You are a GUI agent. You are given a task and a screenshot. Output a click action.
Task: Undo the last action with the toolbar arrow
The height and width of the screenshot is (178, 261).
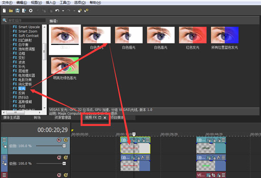pos(57,10)
